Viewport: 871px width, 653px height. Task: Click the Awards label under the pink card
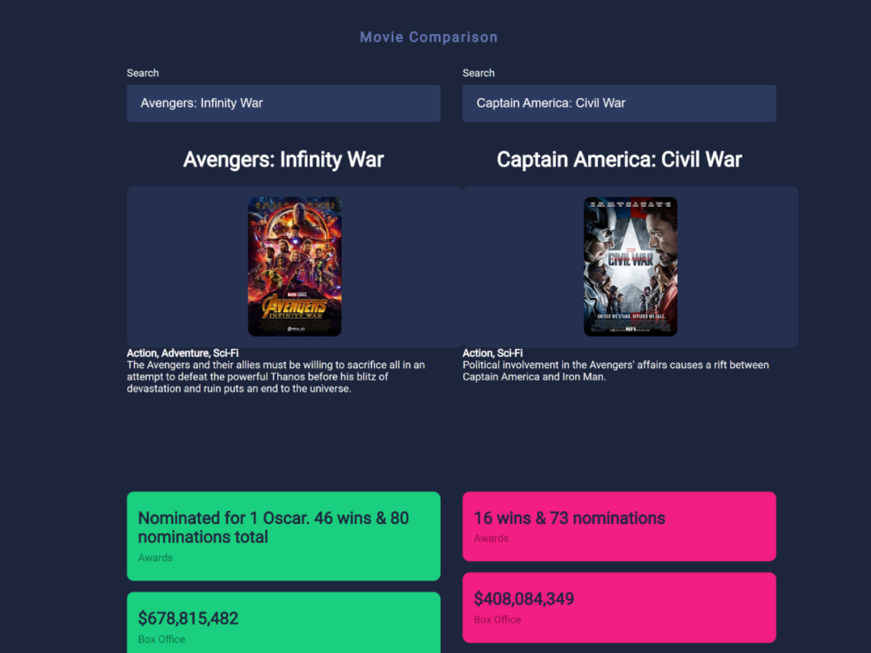(491, 538)
